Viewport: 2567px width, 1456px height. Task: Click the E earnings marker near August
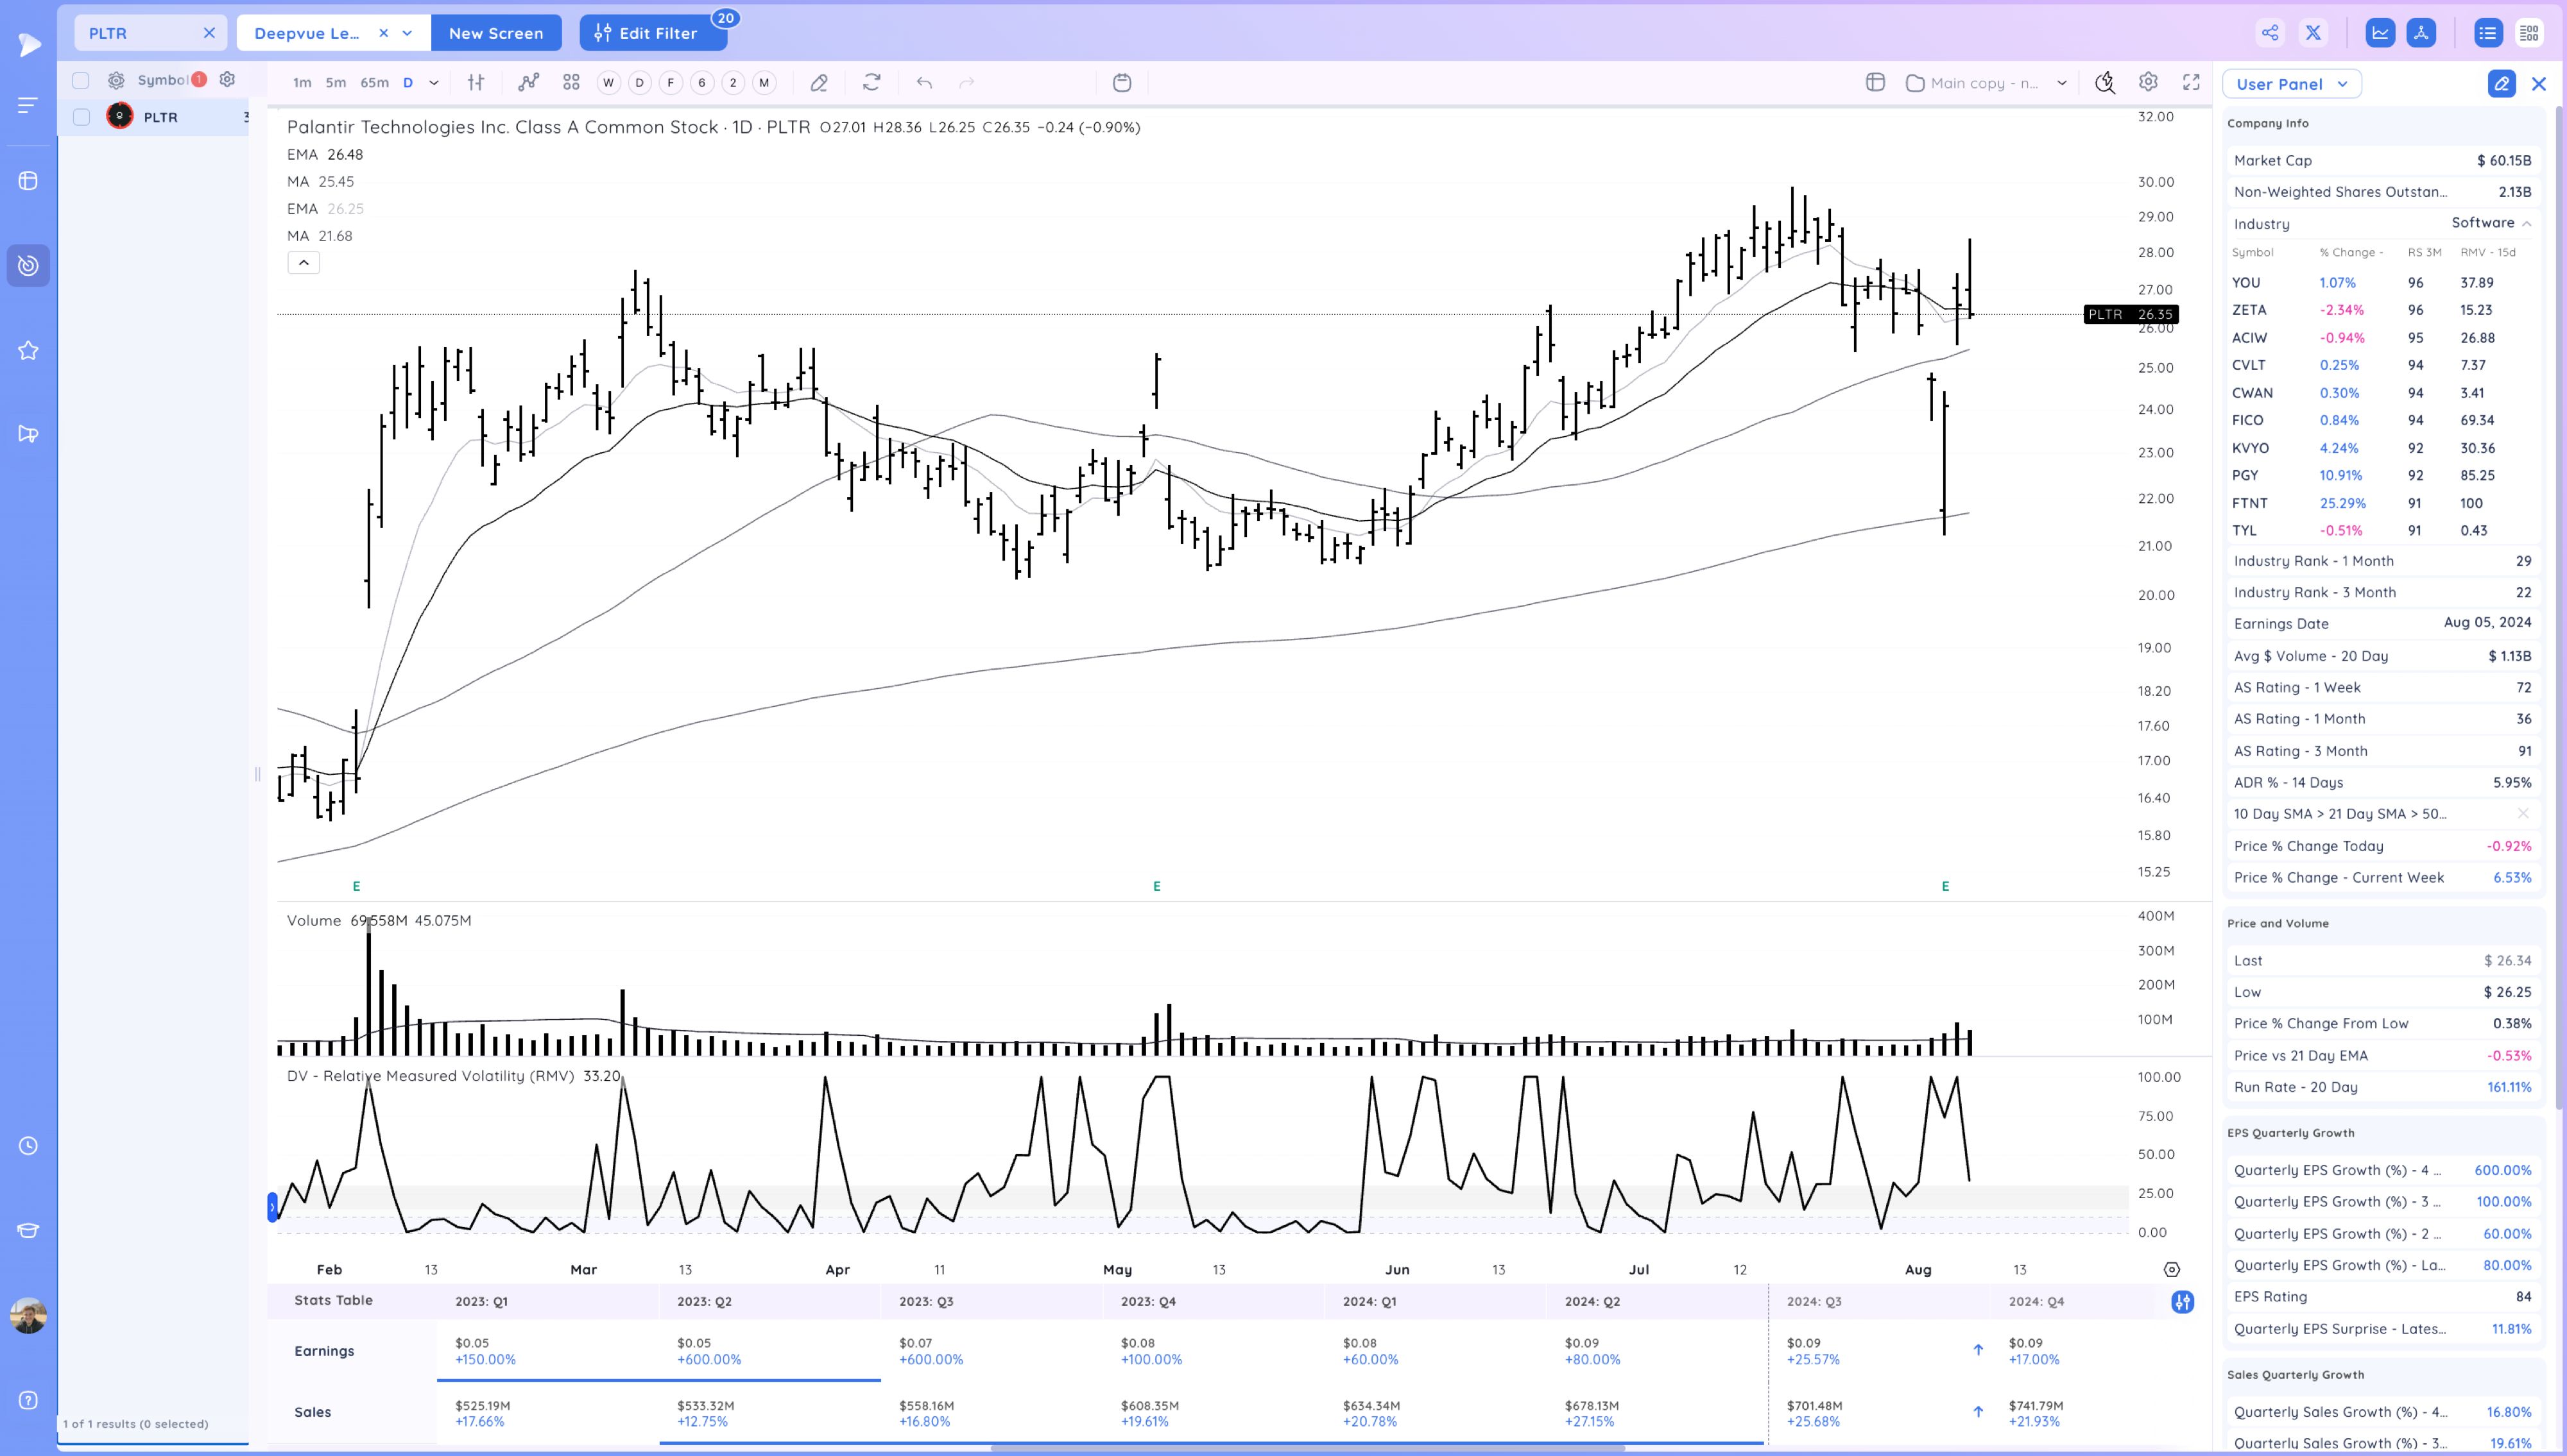(x=1945, y=886)
